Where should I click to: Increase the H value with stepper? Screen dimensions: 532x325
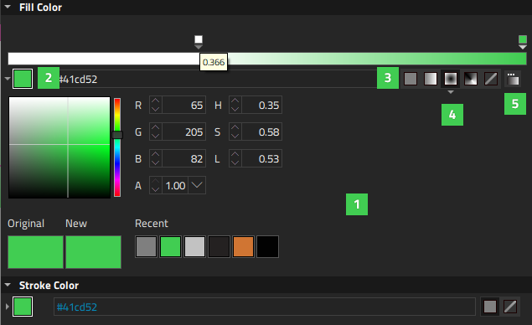(235, 101)
